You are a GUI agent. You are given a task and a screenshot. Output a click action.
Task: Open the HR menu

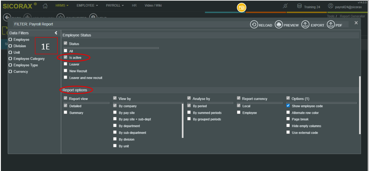tap(134, 5)
